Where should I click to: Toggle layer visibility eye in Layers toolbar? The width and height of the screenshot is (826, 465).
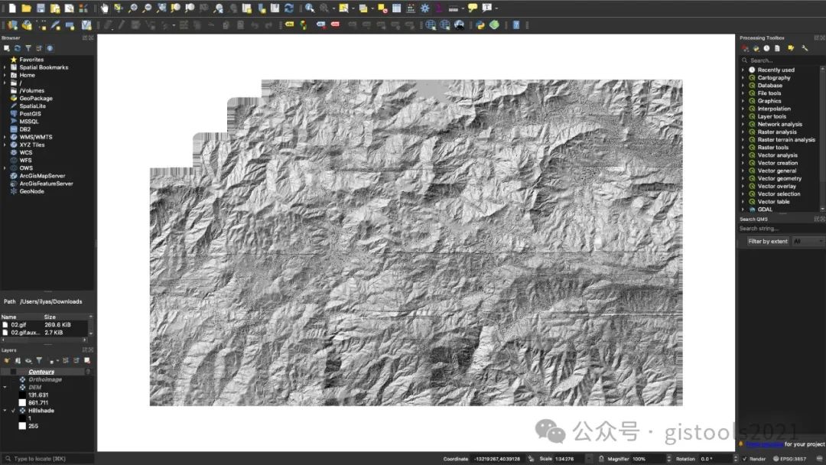[28, 361]
